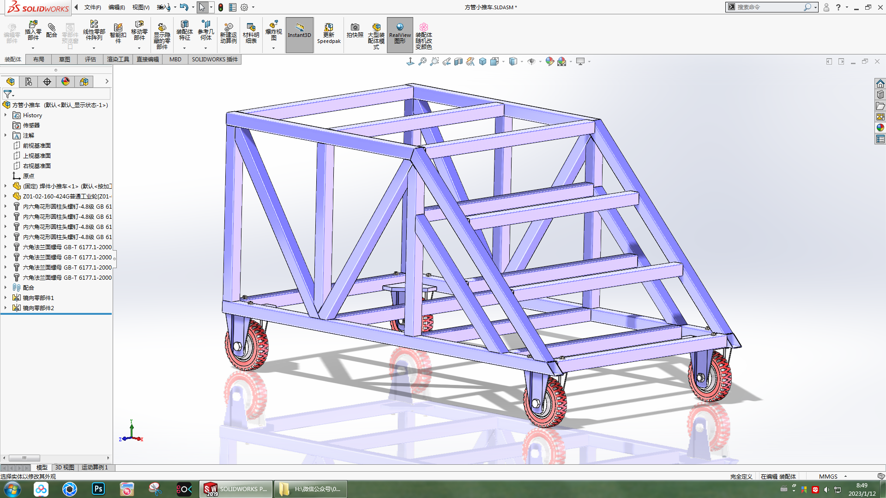The image size is (886, 498).
Task: Open SolidWorks Resources home task pane
Action: 880,84
